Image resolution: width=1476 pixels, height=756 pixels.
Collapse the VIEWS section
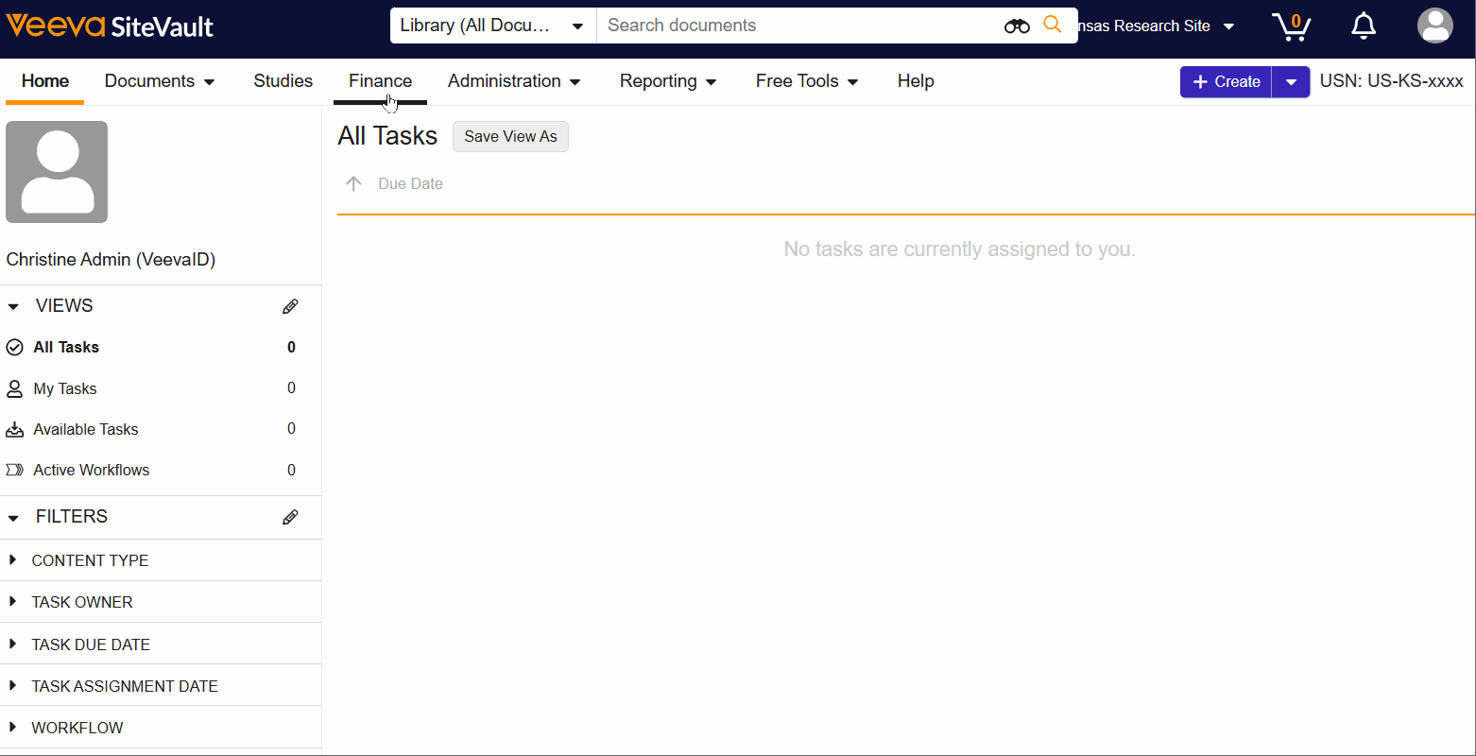coord(14,306)
